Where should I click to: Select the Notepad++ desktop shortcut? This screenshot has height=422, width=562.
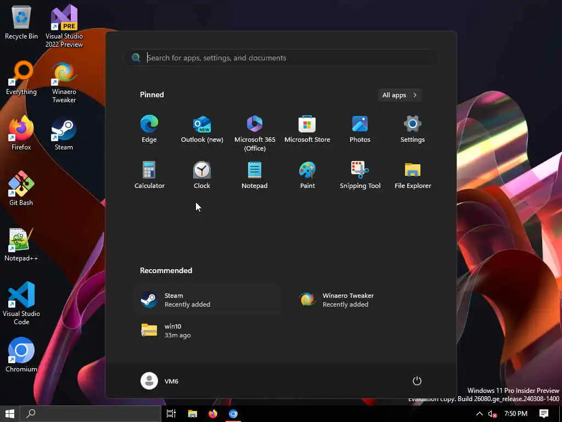tap(21, 245)
